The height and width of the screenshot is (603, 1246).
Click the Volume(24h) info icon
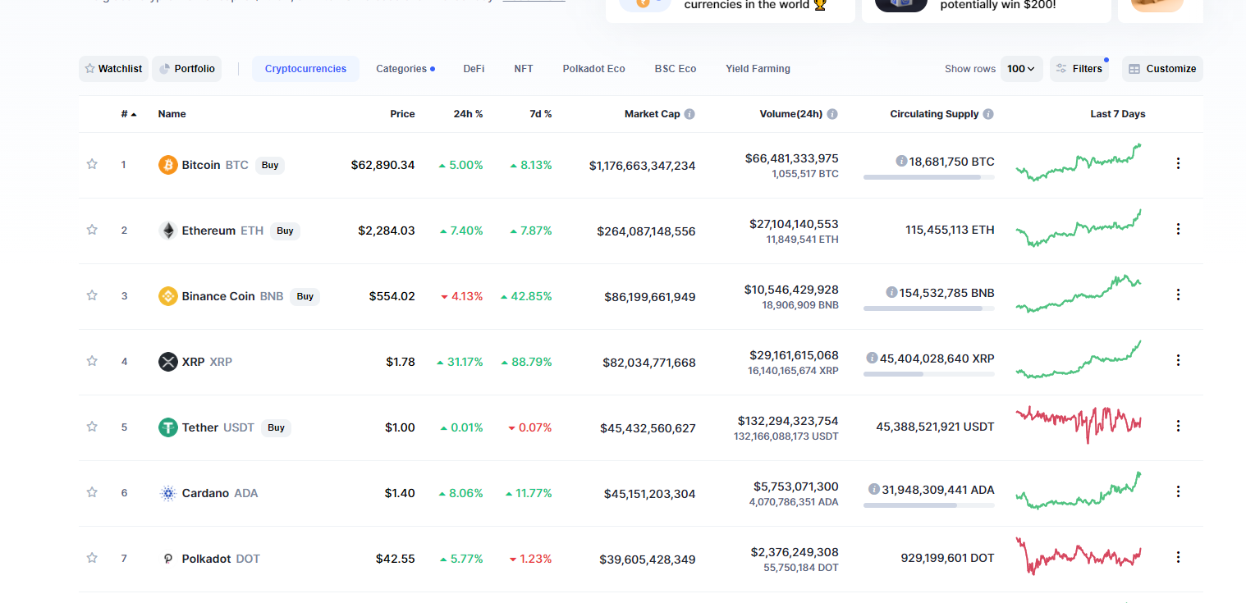coord(832,114)
